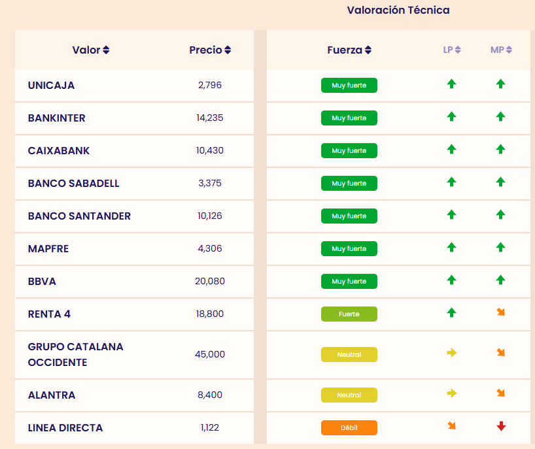The width and height of the screenshot is (535, 449).
Task: Sort by MP trend column
Action: coord(501,50)
